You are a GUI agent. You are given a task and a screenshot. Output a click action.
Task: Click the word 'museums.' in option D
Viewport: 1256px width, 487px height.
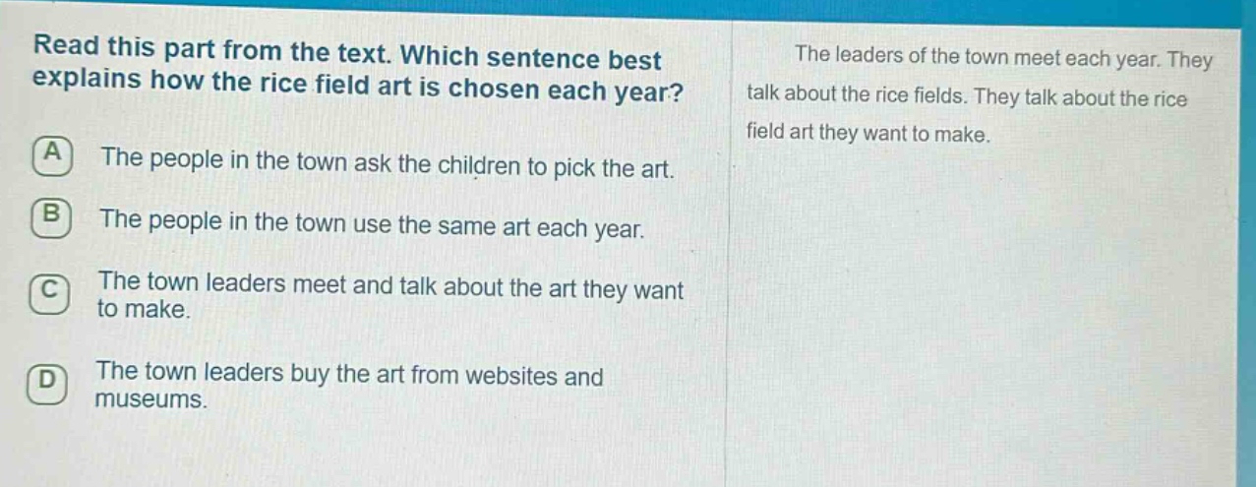pyautogui.click(x=151, y=401)
